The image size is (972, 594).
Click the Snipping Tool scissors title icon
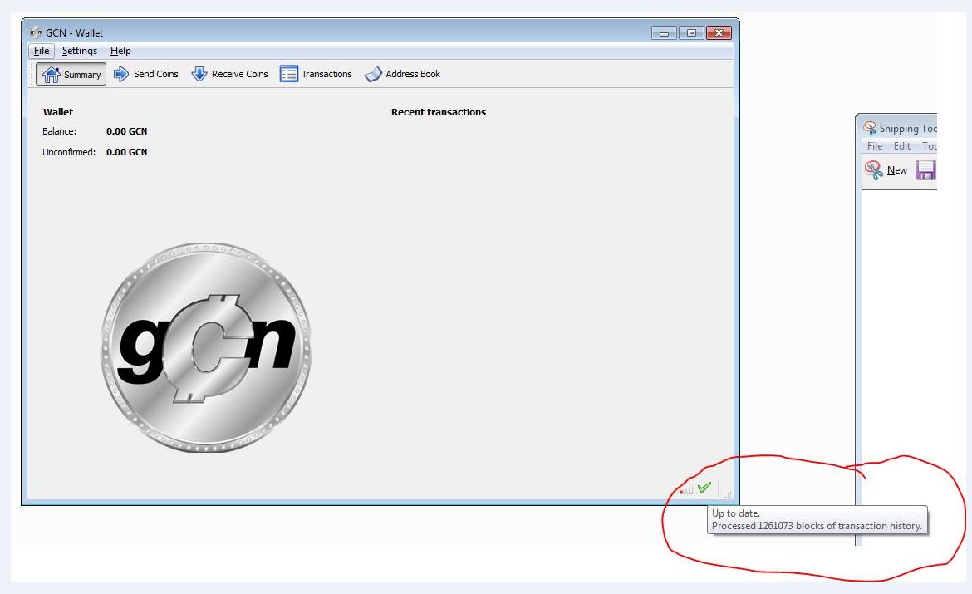click(x=870, y=128)
